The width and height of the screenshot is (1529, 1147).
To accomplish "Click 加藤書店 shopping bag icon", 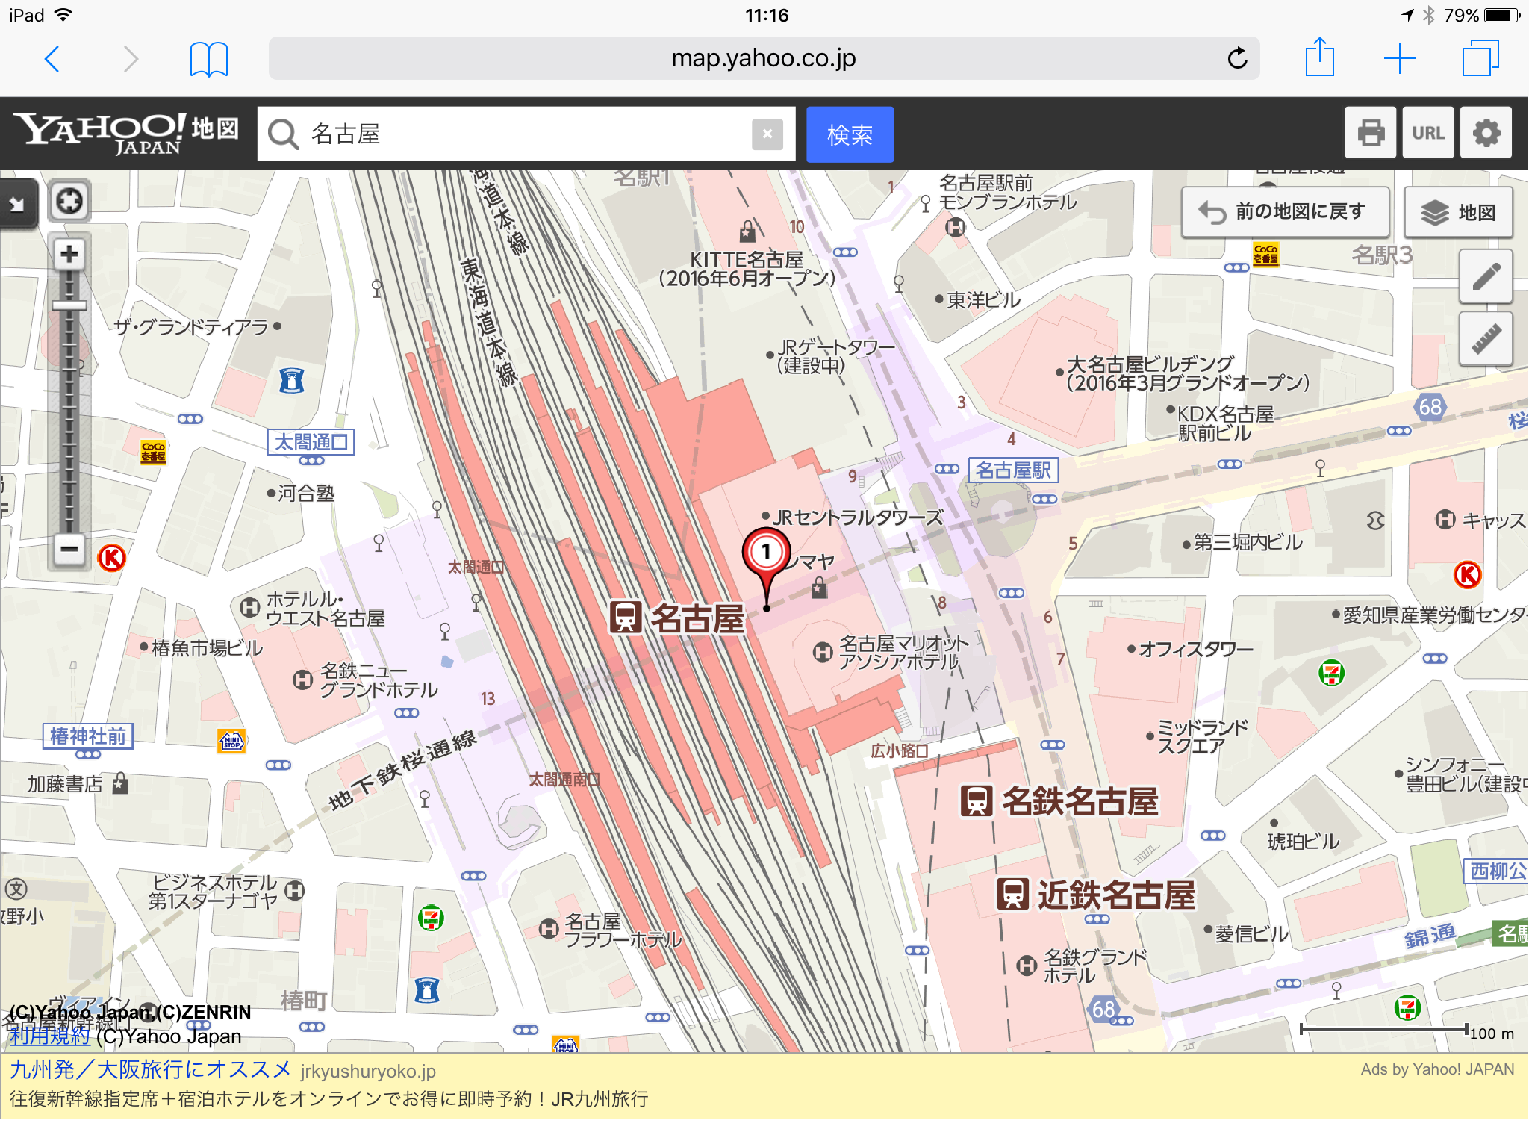I will coord(120,783).
